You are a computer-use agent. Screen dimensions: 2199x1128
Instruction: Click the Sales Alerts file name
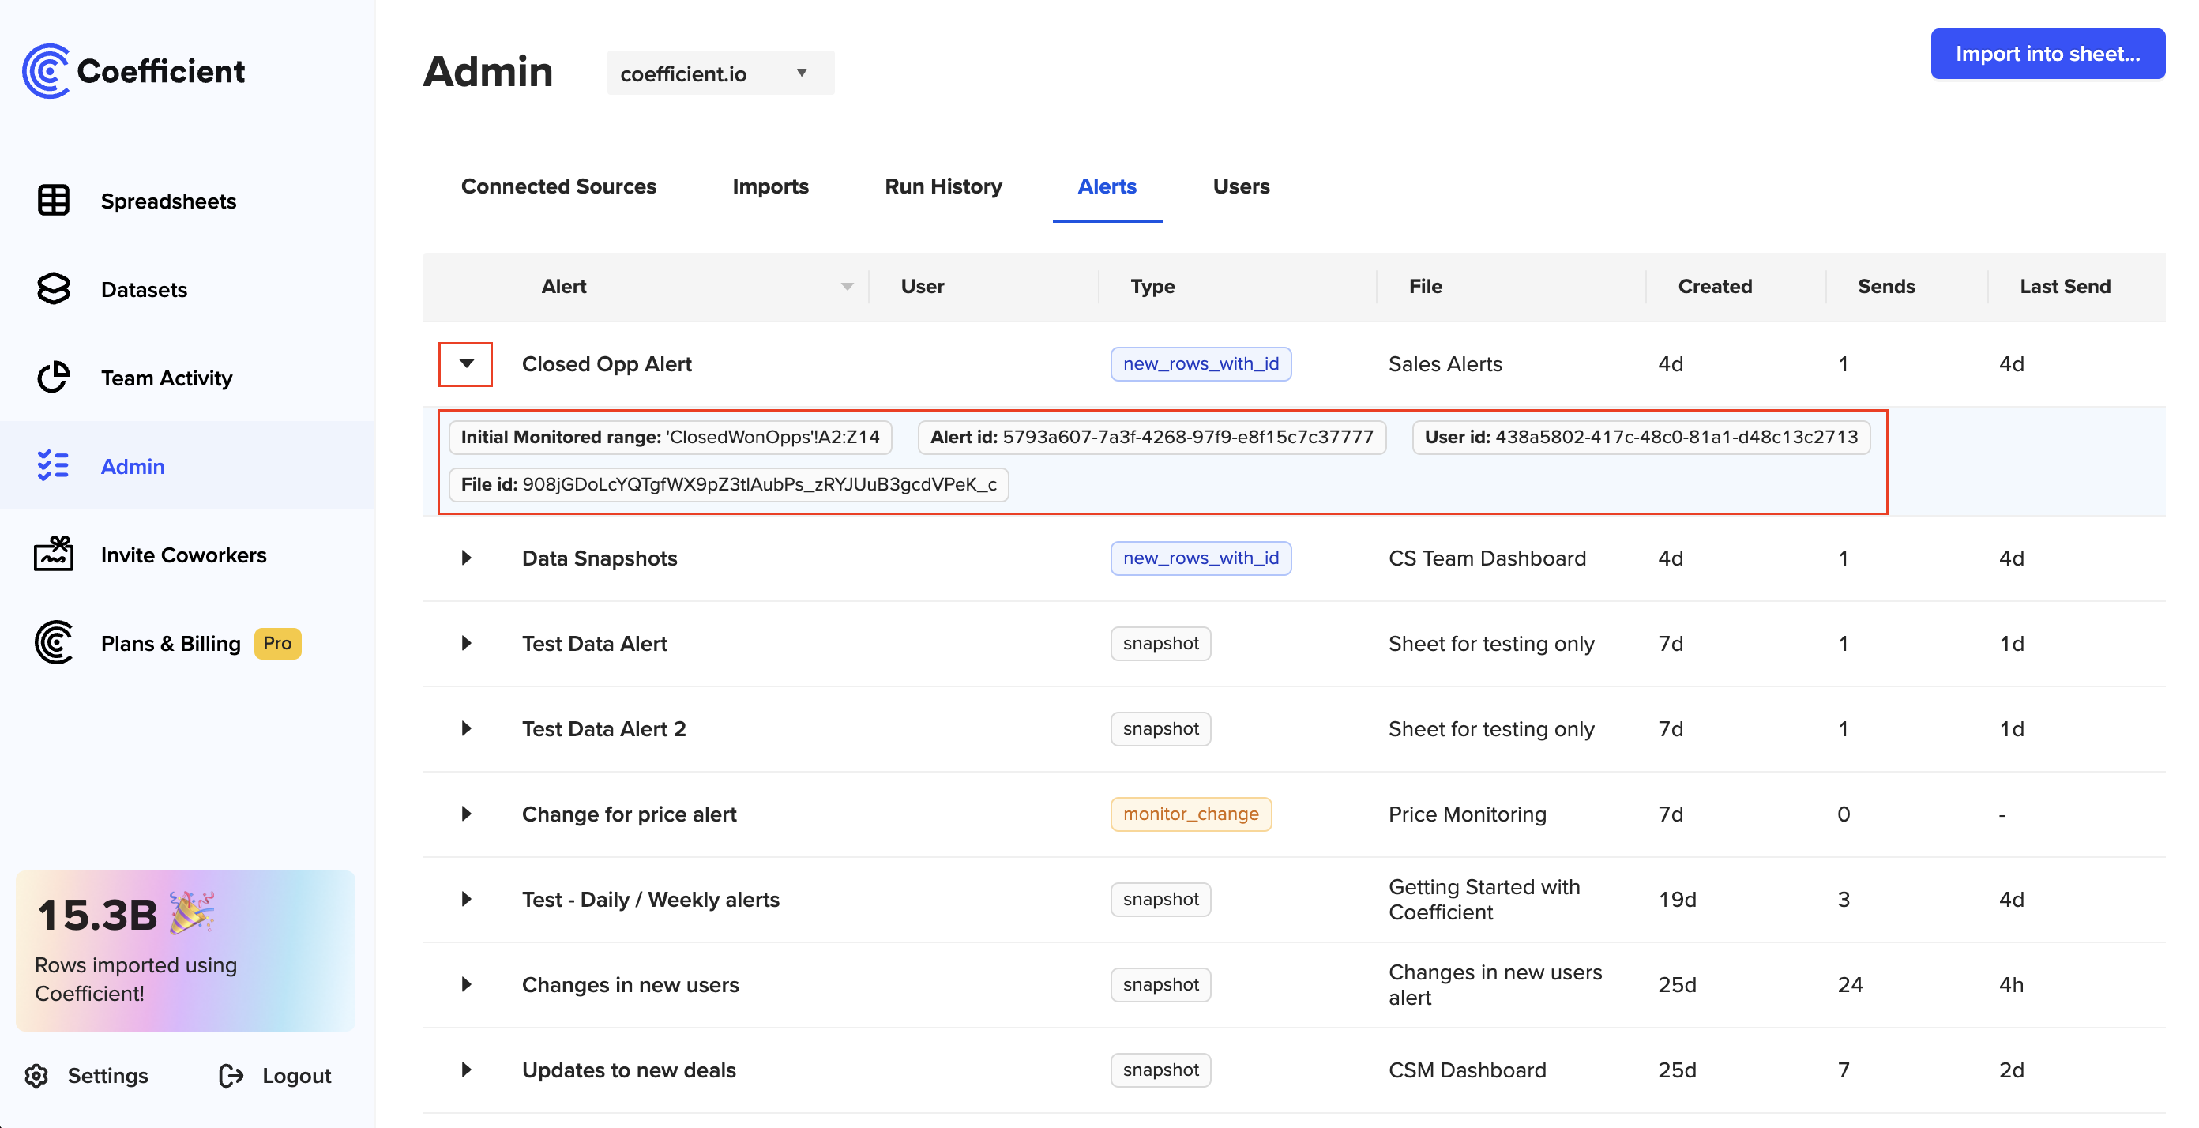(x=1445, y=365)
